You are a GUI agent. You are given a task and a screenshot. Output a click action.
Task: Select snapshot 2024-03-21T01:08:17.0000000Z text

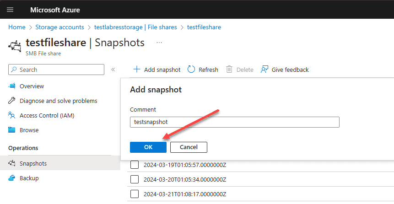[x=185, y=194]
